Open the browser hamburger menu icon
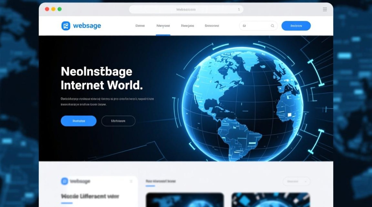Screen dimensions: 372x207 (x=325, y=9)
